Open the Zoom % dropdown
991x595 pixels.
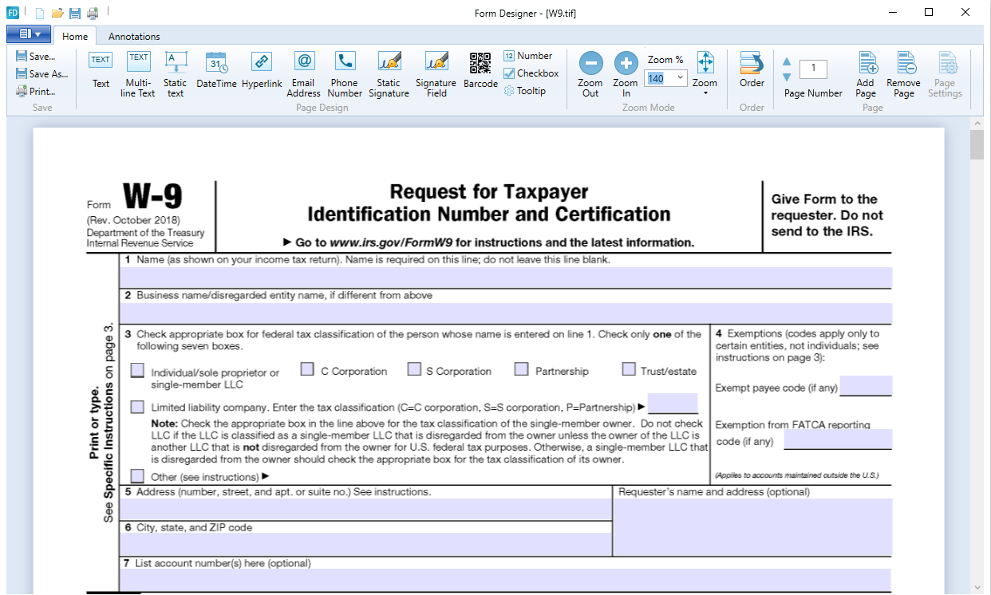680,77
